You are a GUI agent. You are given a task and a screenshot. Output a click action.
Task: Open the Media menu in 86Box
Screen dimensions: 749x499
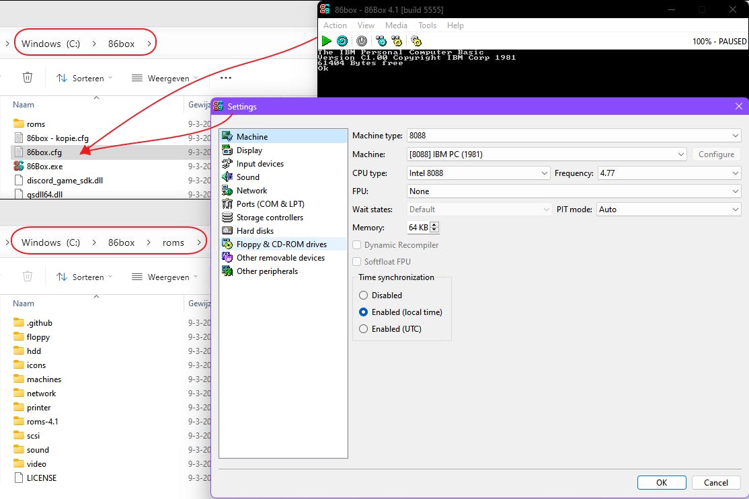tap(396, 26)
